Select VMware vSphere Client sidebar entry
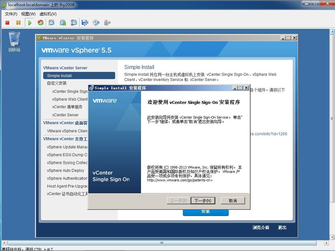Screen dimensions: 335x251 pyautogui.click(x=67, y=131)
